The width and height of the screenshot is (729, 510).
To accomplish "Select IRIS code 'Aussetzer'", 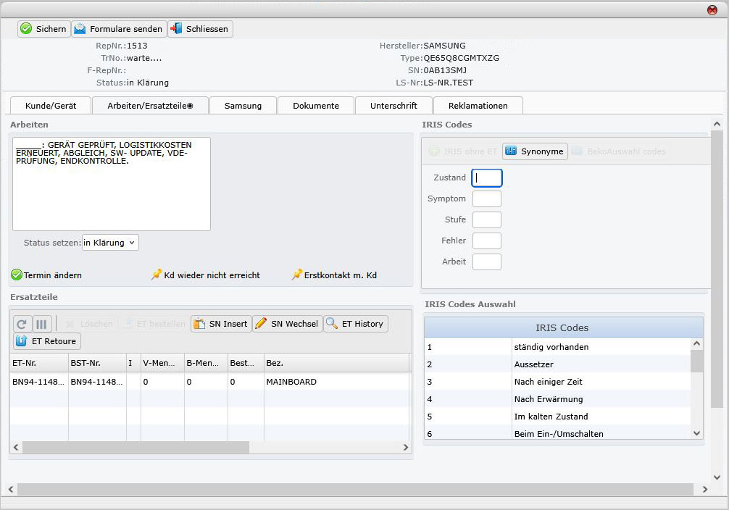I will pos(557,364).
